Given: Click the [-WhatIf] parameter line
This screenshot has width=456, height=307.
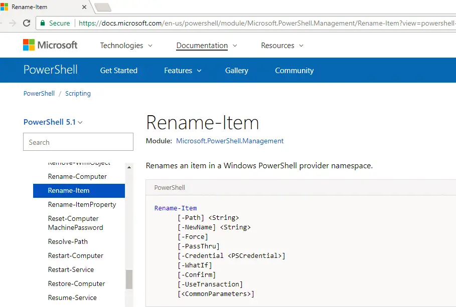Looking at the screenshot, I should point(195,265).
